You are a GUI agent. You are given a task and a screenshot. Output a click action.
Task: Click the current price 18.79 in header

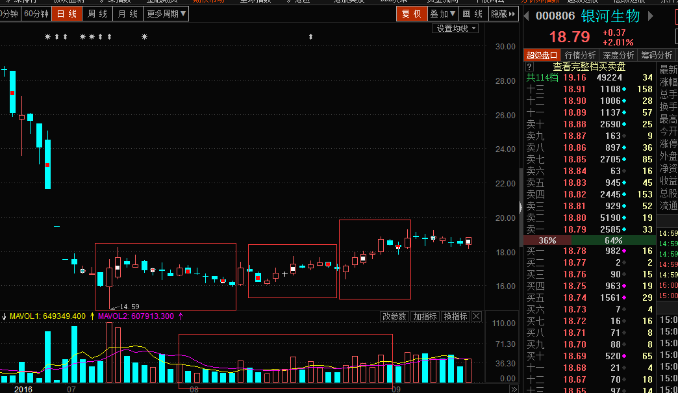pos(570,37)
